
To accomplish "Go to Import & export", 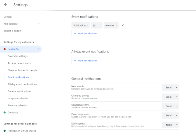I will (x=12, y=31).
